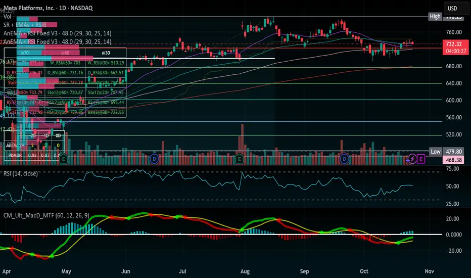Viewport: 471px width, 278px height.
Task: Click the purple upcoming earnings E icon
Action: (421, 159)
